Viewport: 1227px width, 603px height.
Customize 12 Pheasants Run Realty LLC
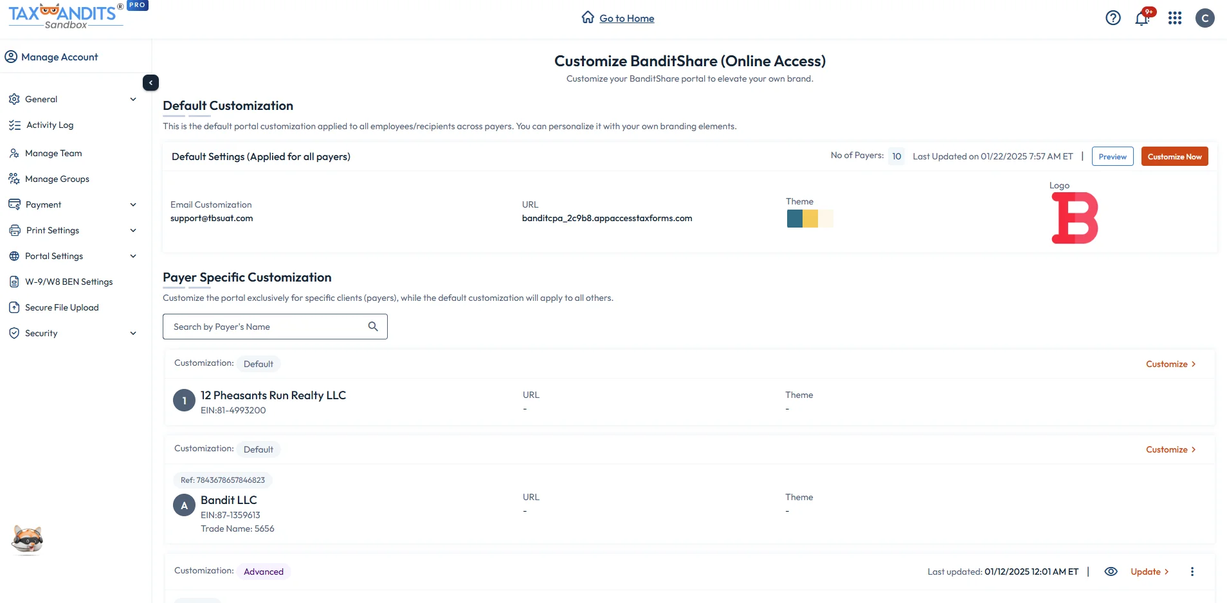point(1170,364)
